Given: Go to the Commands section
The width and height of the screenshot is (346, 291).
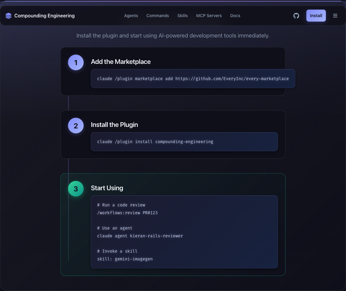Looking at the screenshot, I should [x=158, y=16].
